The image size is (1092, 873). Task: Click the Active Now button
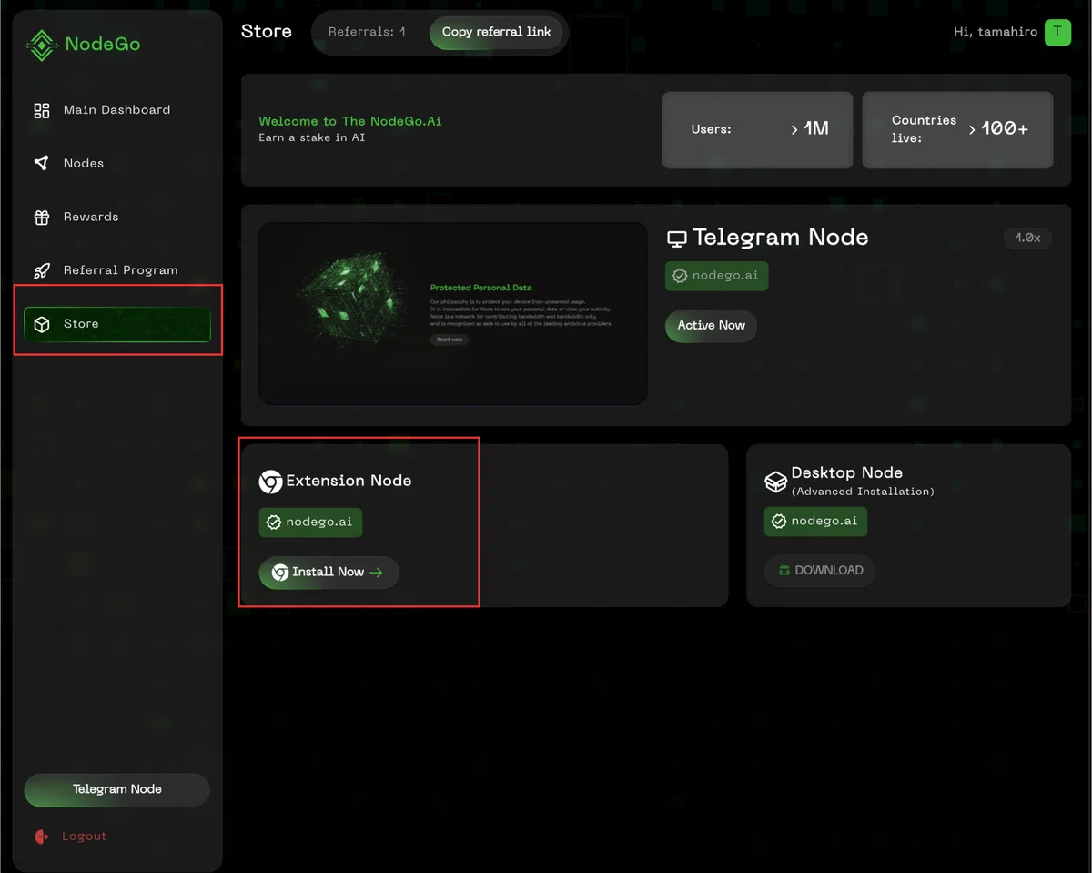click(x=711, y=325)
